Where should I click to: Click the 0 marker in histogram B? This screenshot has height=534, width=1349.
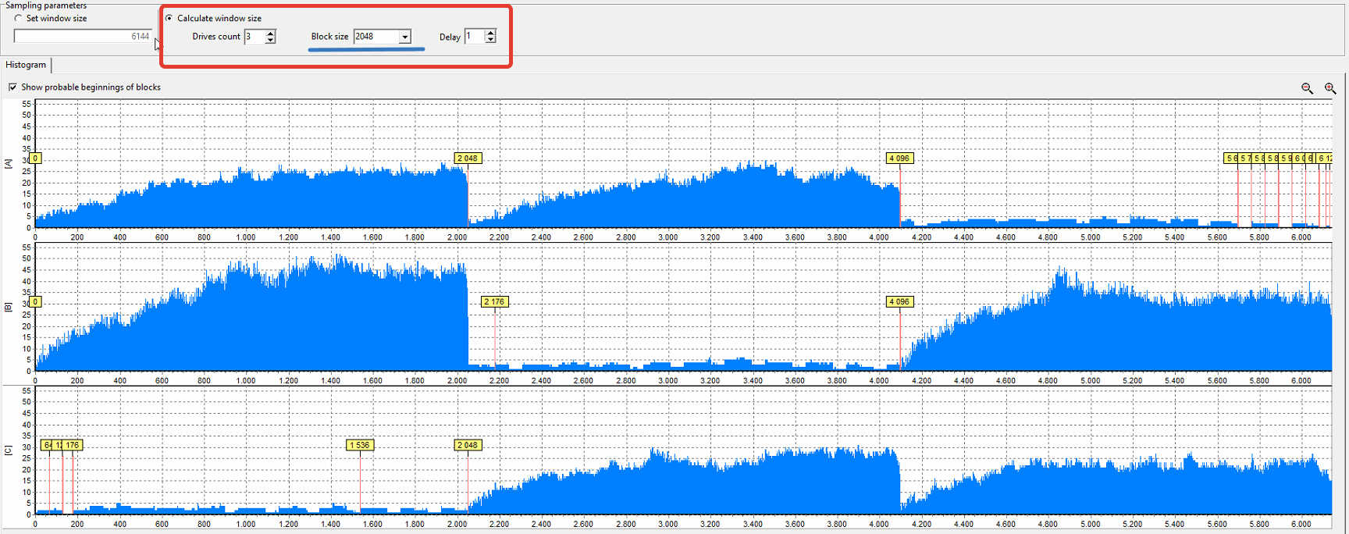pyautogui.click(x=35, y=302)
